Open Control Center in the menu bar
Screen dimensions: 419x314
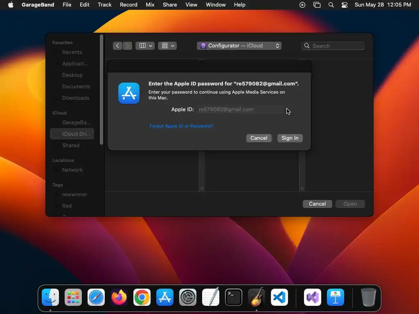(x=345, y=5)
